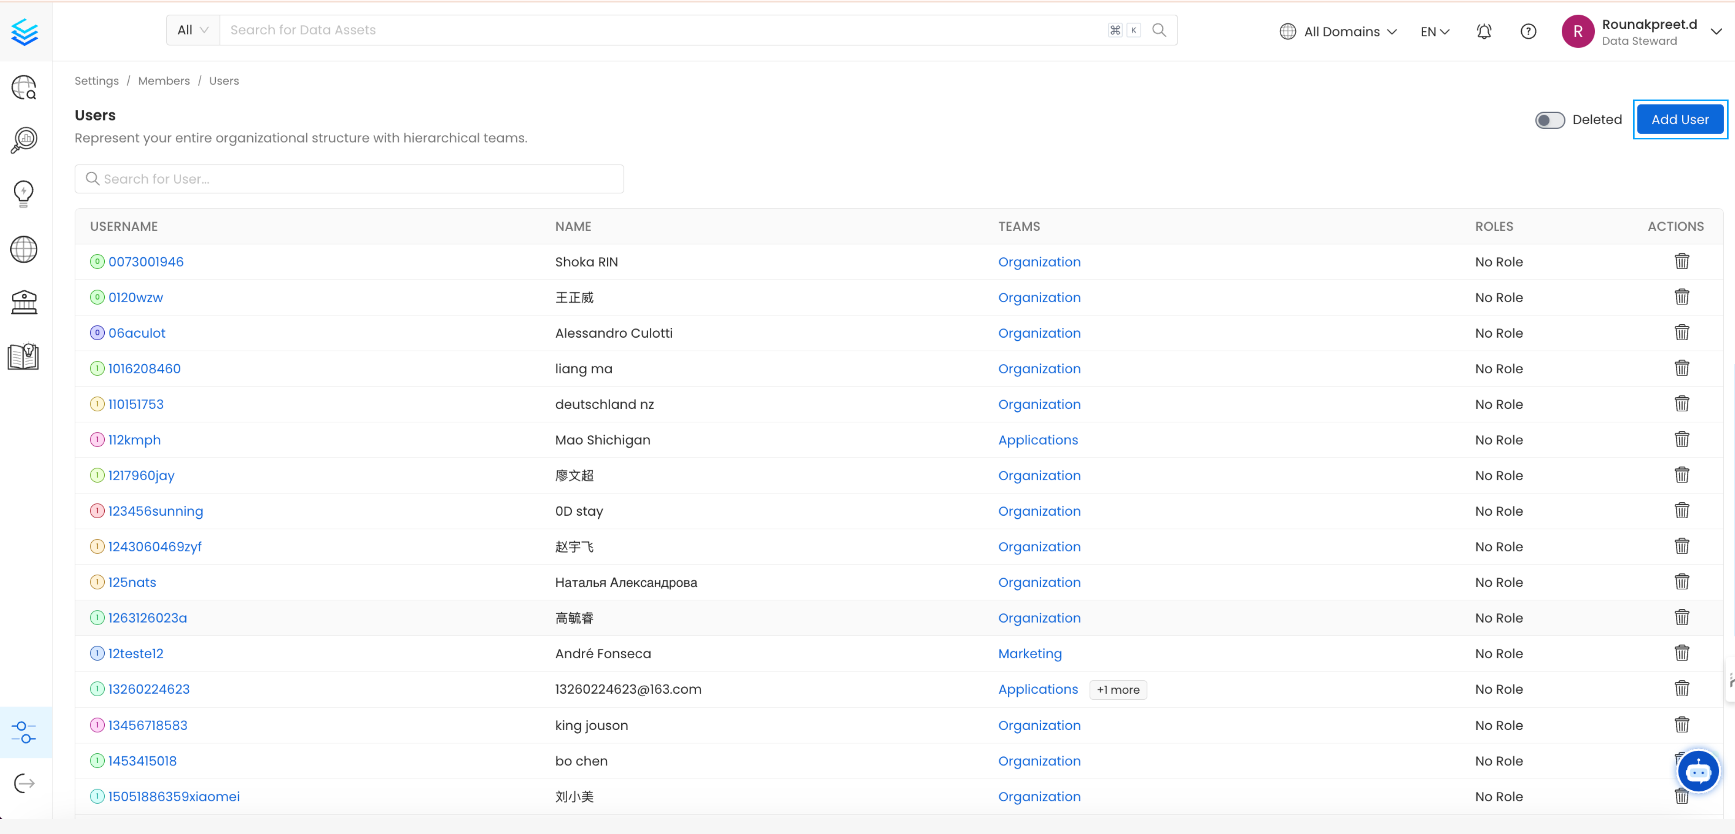The width and height of the screenshot is (1735, 834).
Task: Click the Search for User input field
Action: [351, 178]
